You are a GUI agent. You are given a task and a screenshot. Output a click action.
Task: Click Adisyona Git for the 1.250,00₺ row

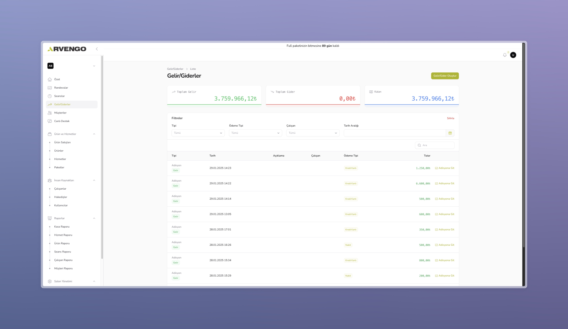click(445, 168)
